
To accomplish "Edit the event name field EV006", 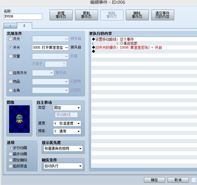I will click(x=23, y=17).
